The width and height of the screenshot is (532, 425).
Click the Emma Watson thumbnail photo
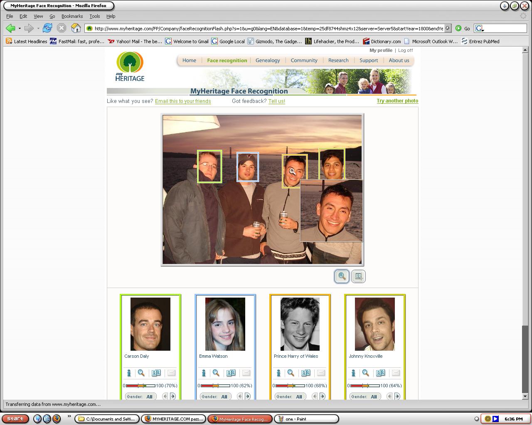pos(225,324)
